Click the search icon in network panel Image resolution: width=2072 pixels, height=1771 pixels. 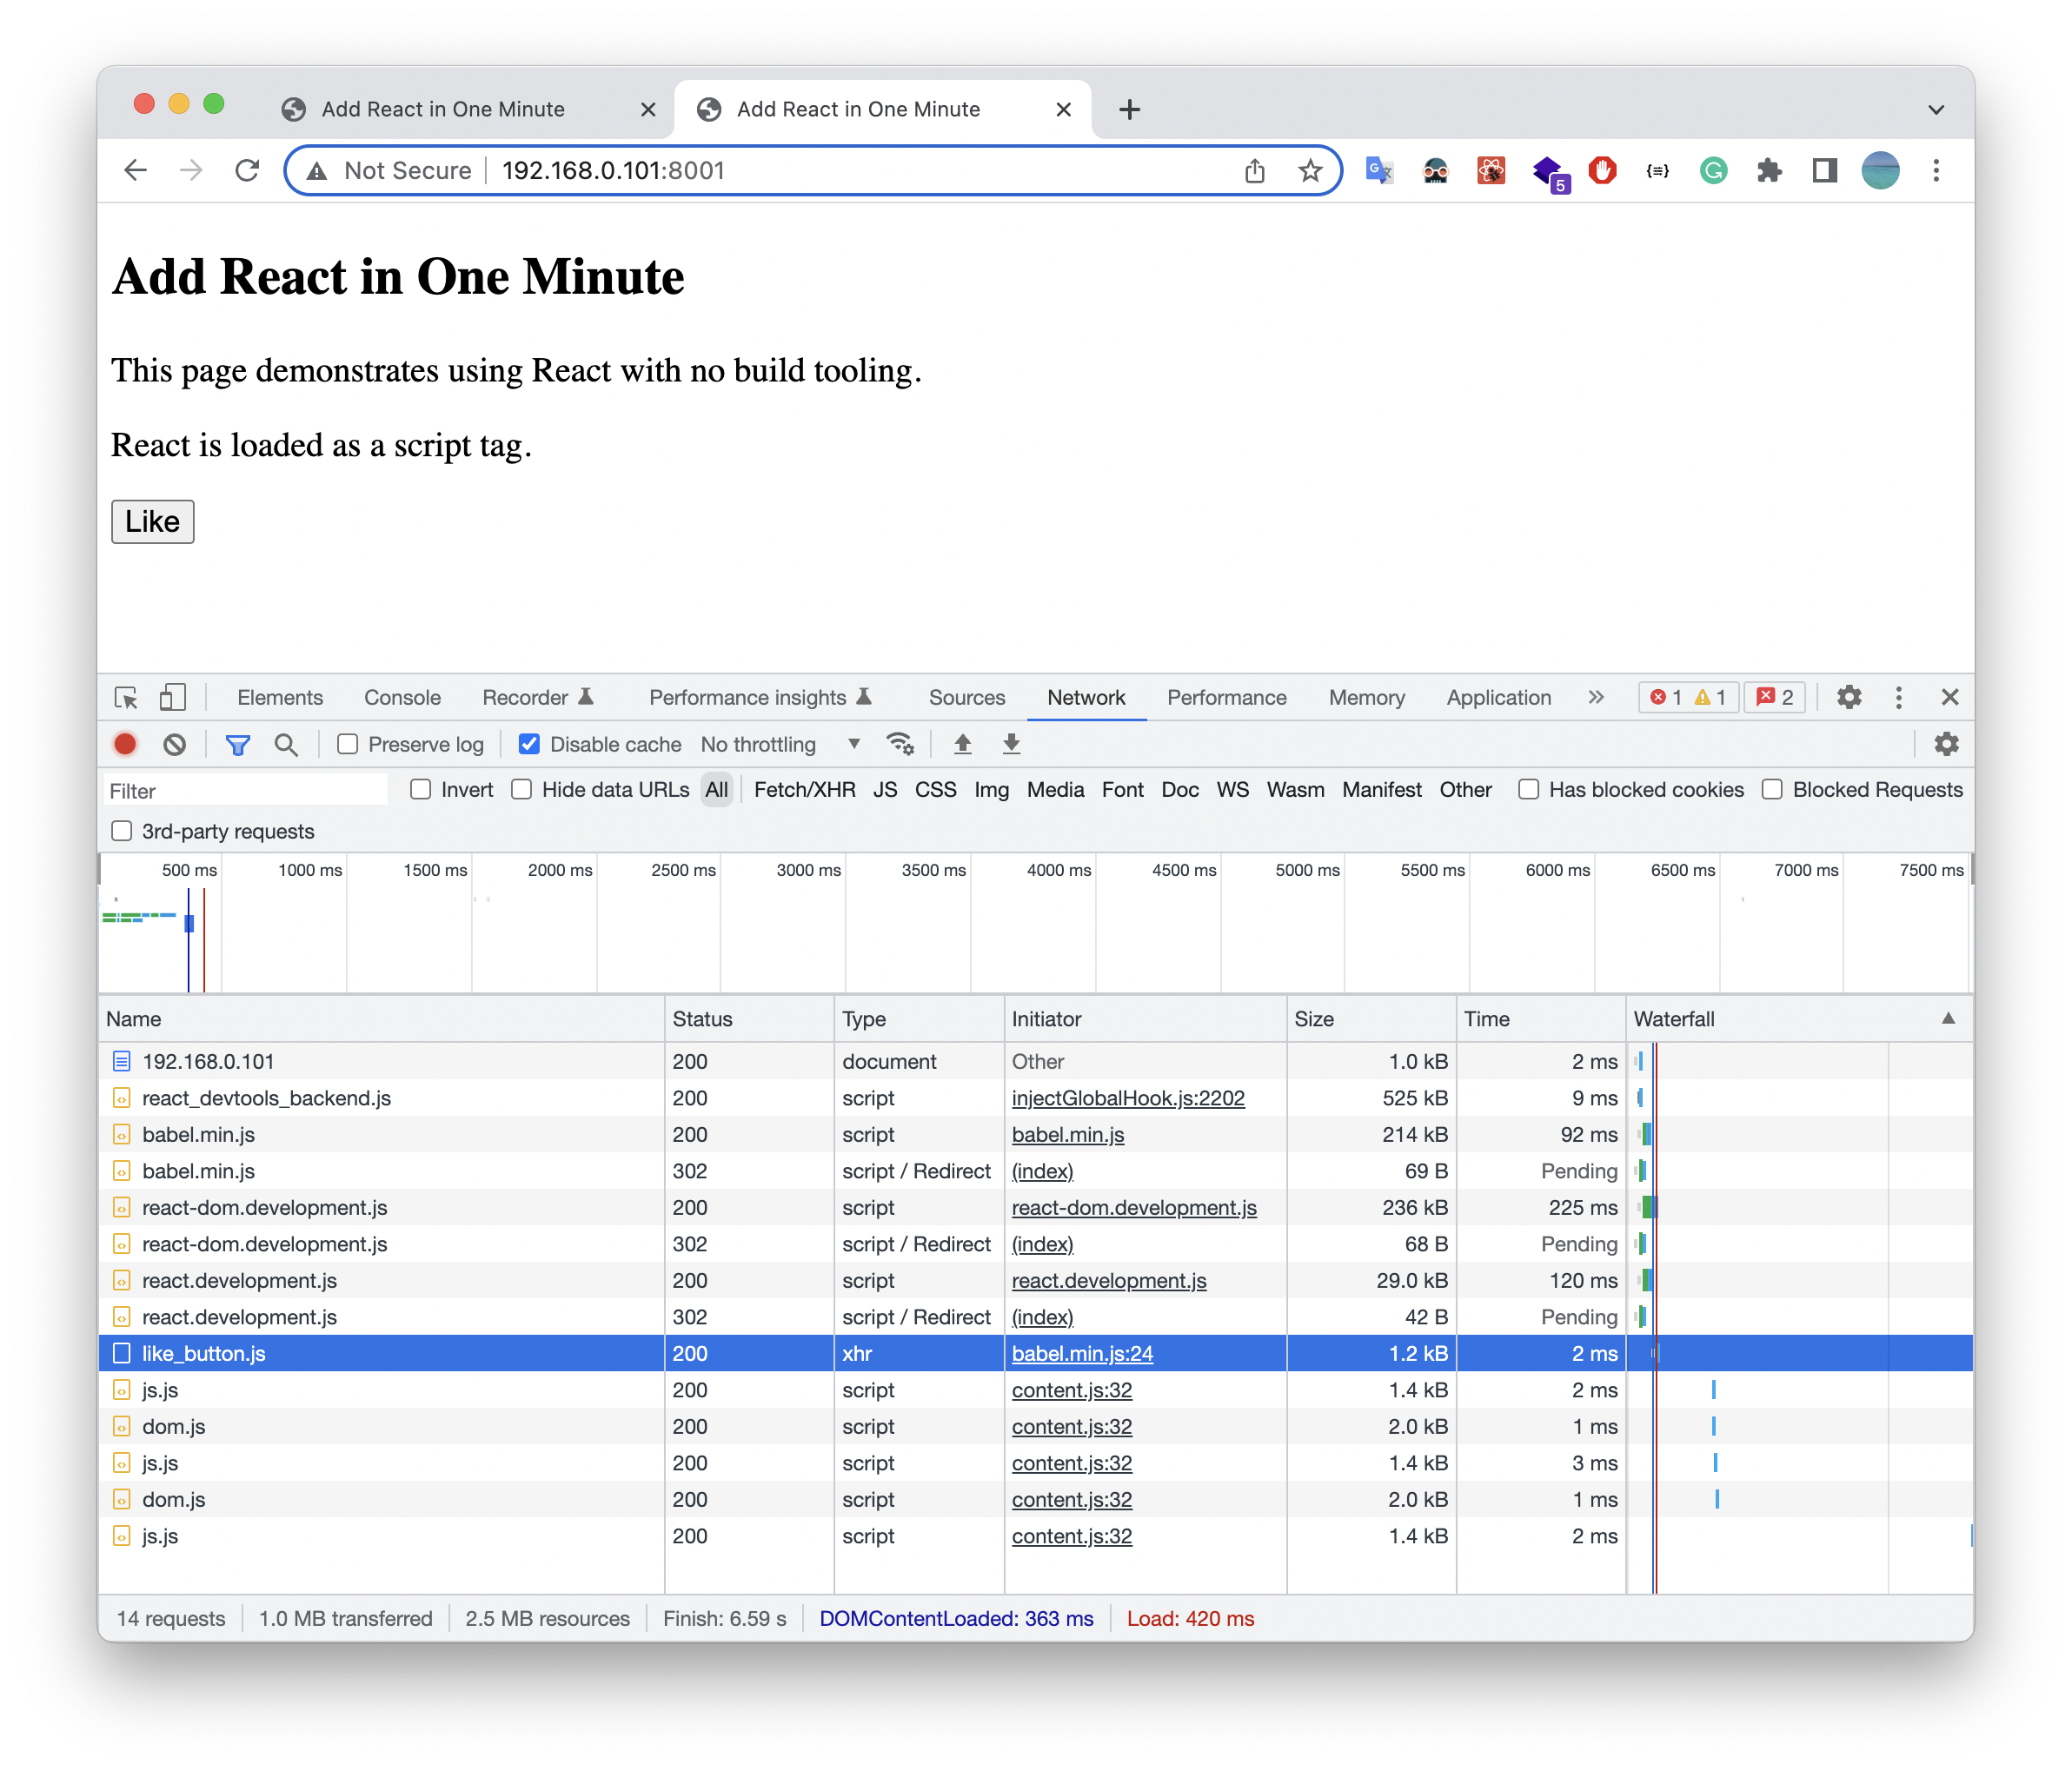tap(285, 745)
